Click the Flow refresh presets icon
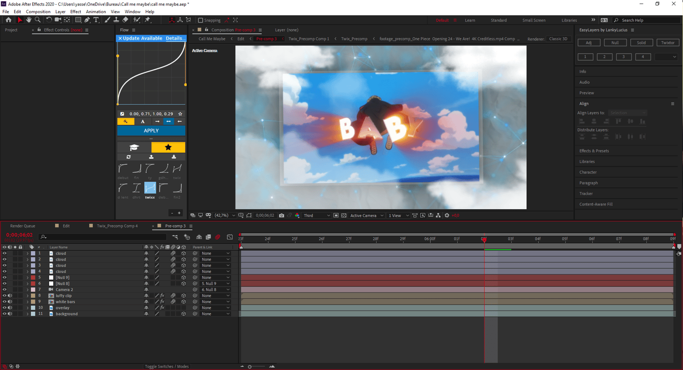Image resolution: width=683 pixels, height=370 pixels. 129,157
